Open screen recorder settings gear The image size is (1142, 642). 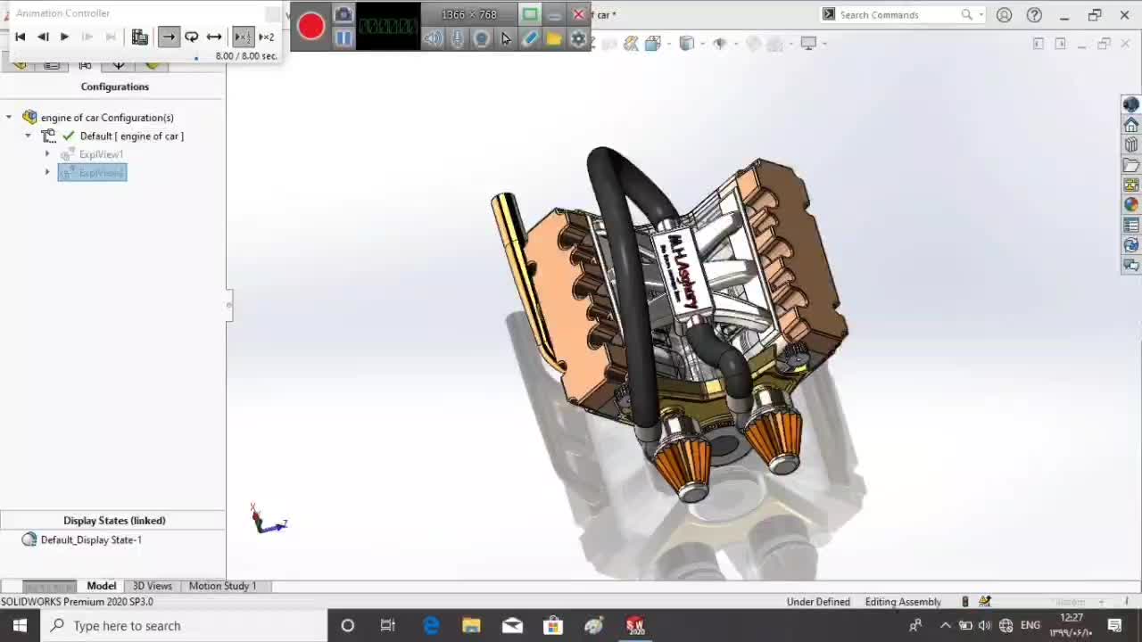tap(578, 38)
